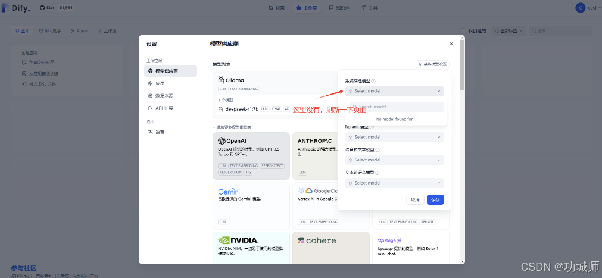602x278 pixels.
Task: Click the Ollama llama logo
Action: pyautogui.click(x=221, y=80)
